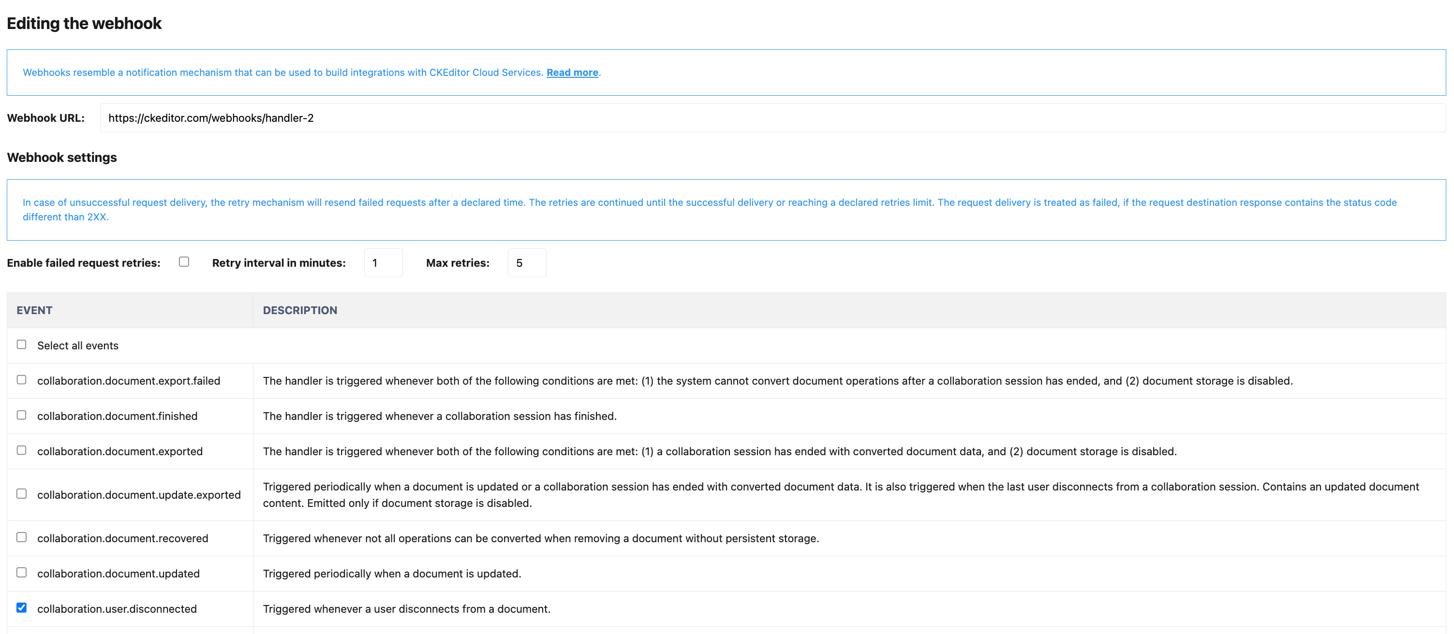1454x634 pixels.
Task: Uncheck collaboration.user.disconnected event
Action: (21, 608)
